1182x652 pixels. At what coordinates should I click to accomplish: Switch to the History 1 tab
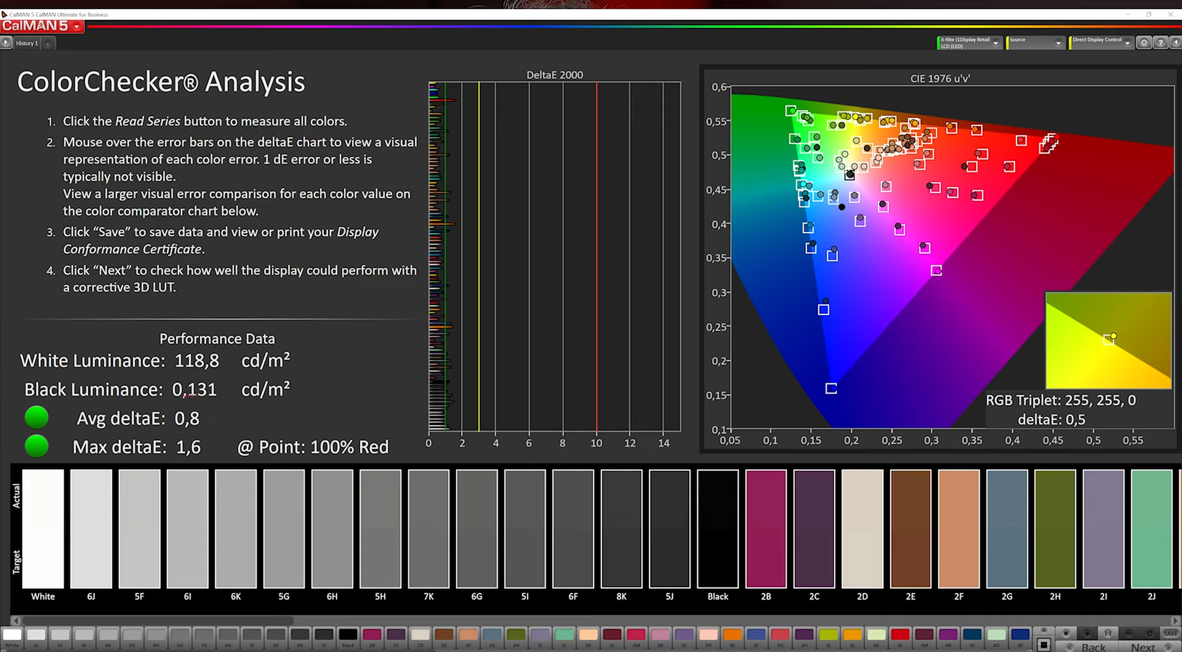[26, 43]
